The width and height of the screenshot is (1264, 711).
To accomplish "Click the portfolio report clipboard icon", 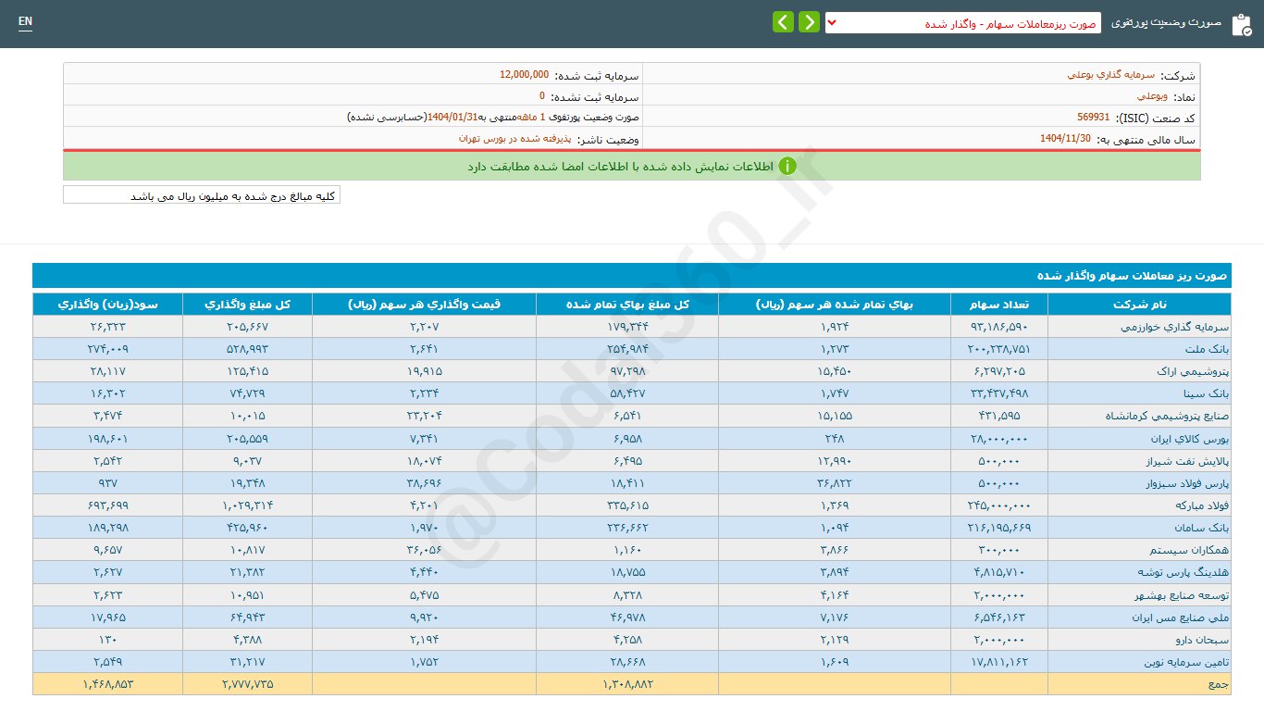I will pos(1241,24).
